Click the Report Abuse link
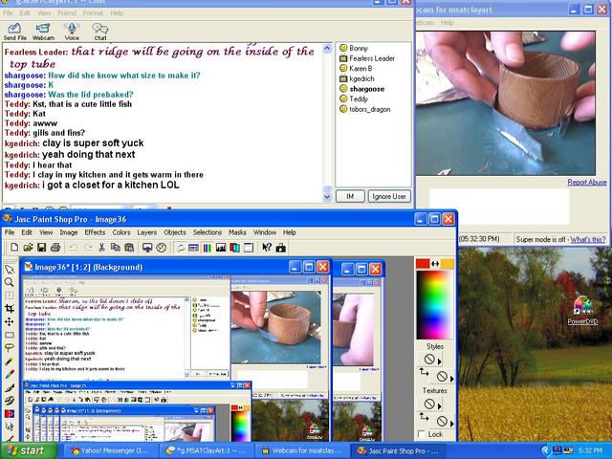The width and height of the screenshot is (612, 459). [x=586, y=182]
